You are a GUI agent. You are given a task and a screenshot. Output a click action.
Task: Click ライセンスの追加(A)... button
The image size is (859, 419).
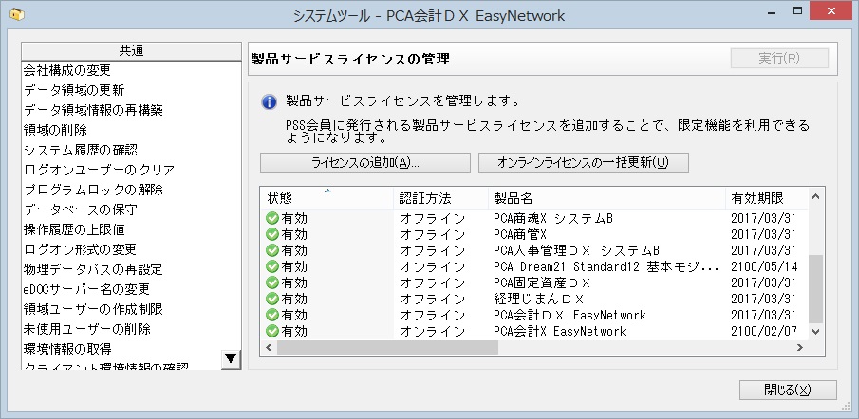pos(365,162)
